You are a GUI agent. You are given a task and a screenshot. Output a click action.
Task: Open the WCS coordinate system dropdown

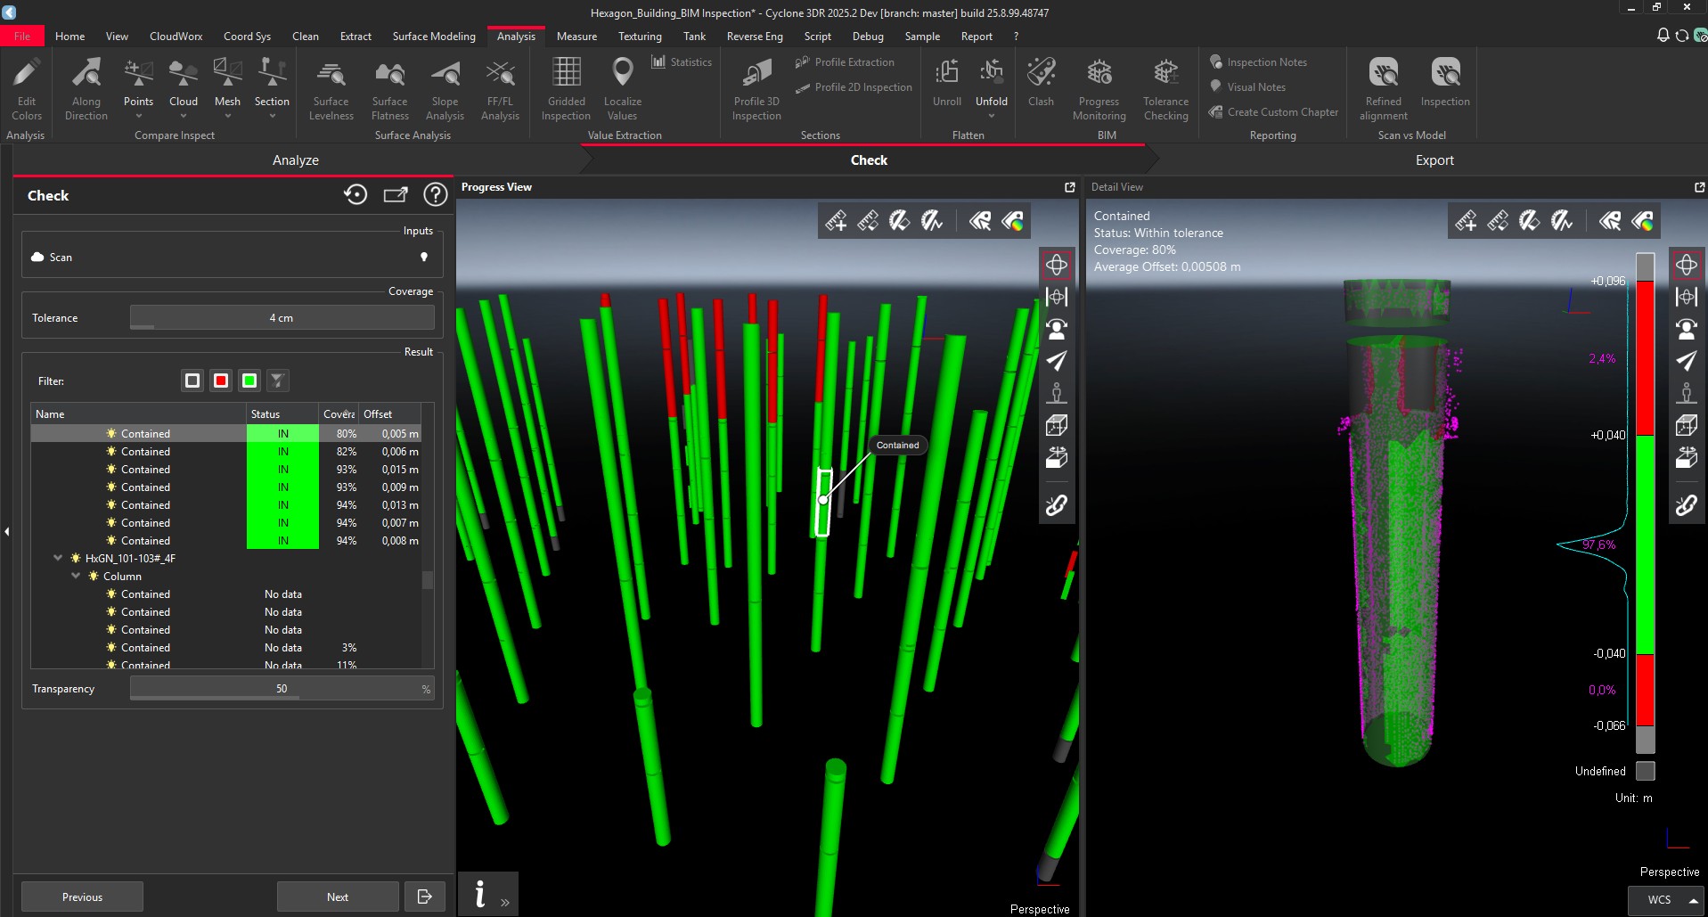(1664, 899)
